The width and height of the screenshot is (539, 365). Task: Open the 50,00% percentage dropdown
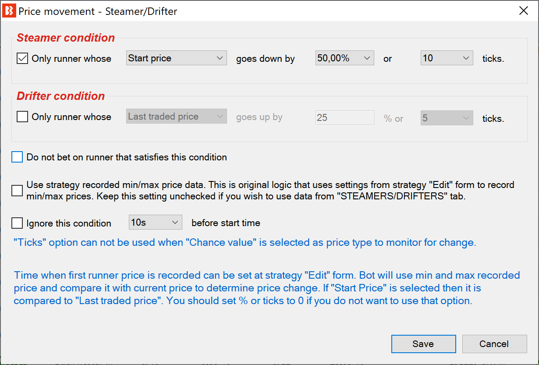[x=345, y=58]
